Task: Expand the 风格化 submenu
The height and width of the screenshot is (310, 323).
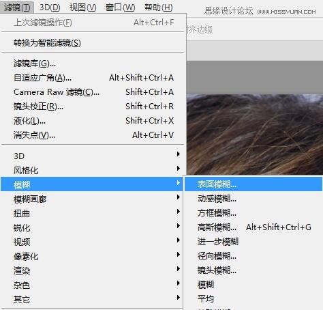Action: (x=92, y=170)
